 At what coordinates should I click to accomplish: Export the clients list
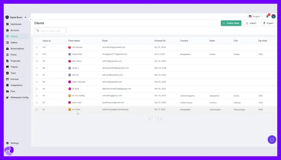tap(268, 23)
